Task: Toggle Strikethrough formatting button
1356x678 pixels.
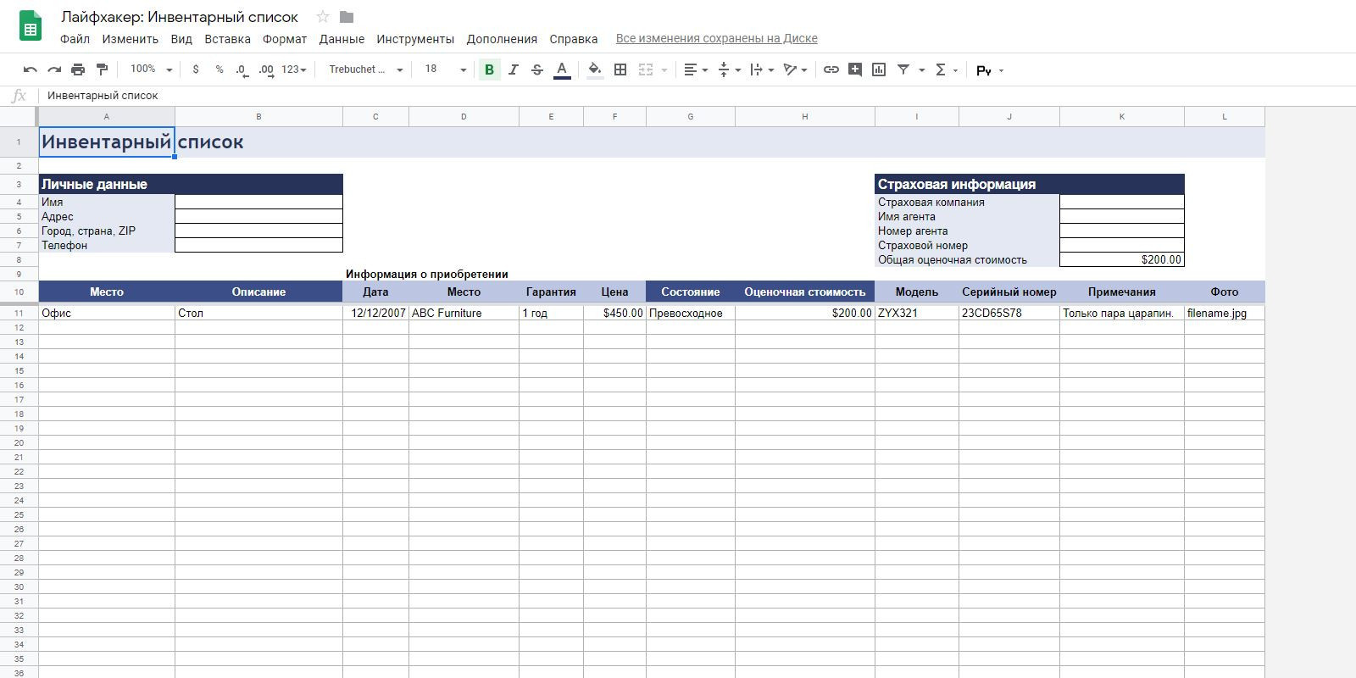Action: coord(536,69)
